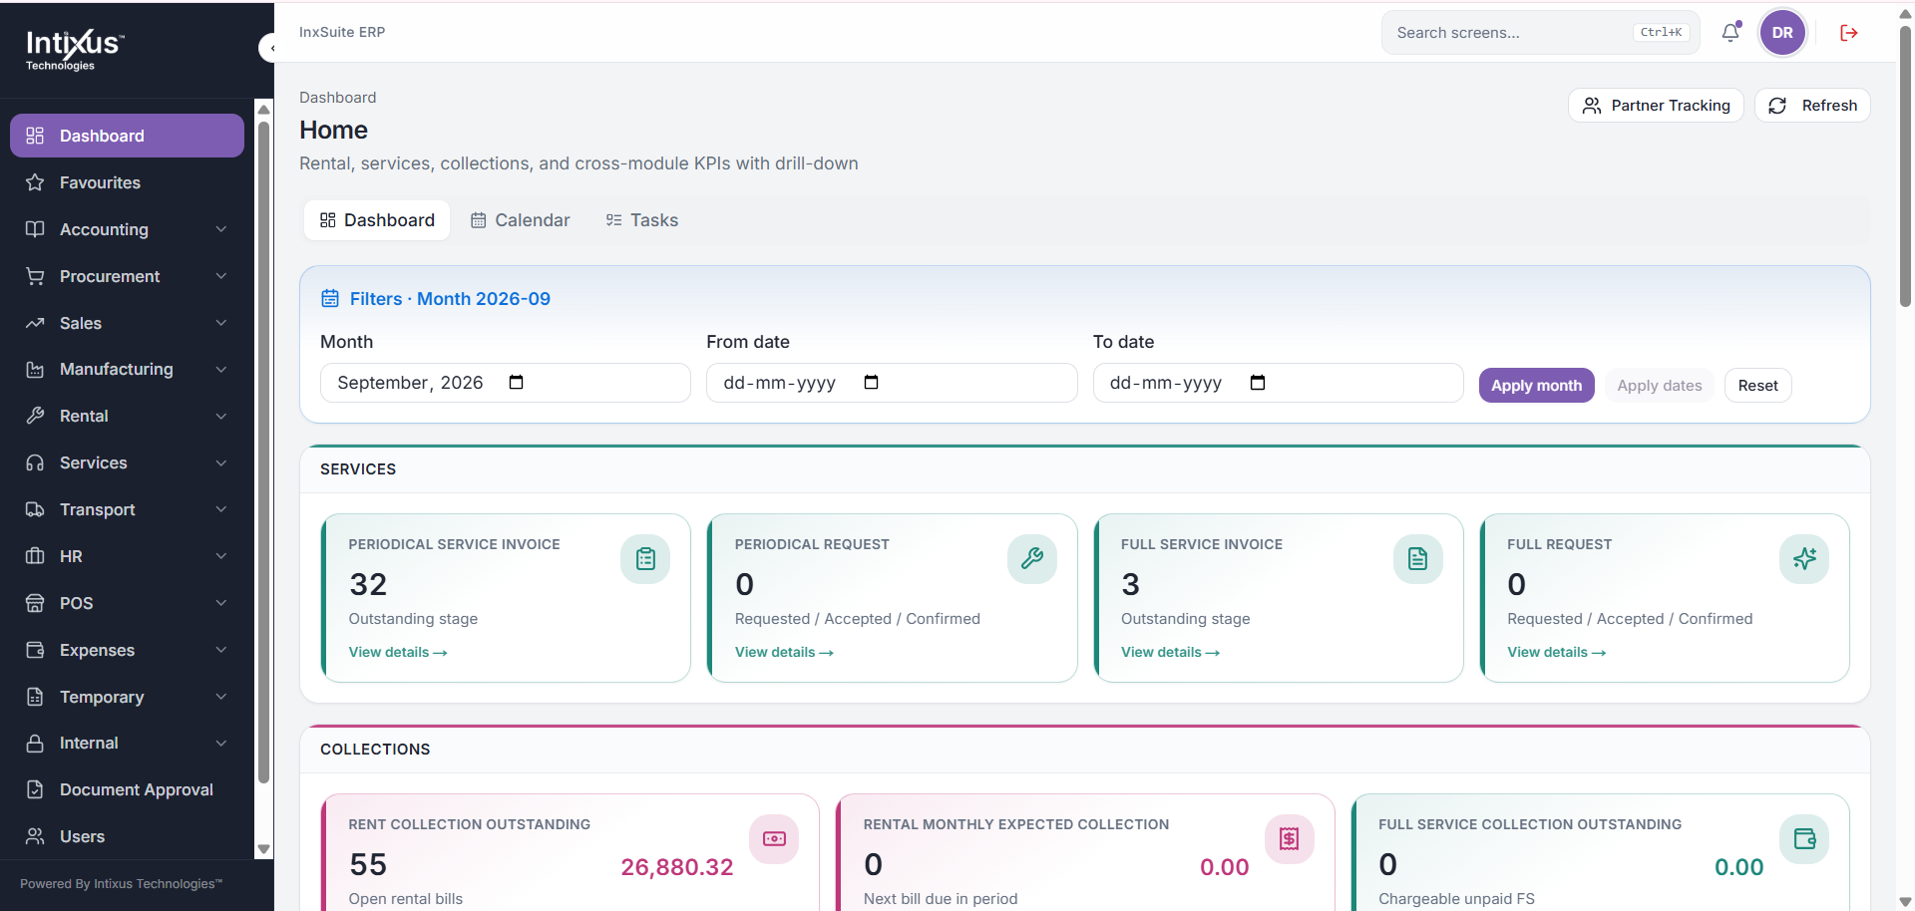Click the Transport truck icon
This screenshot has height=911, width=1915.
click(x=35, y=509)
